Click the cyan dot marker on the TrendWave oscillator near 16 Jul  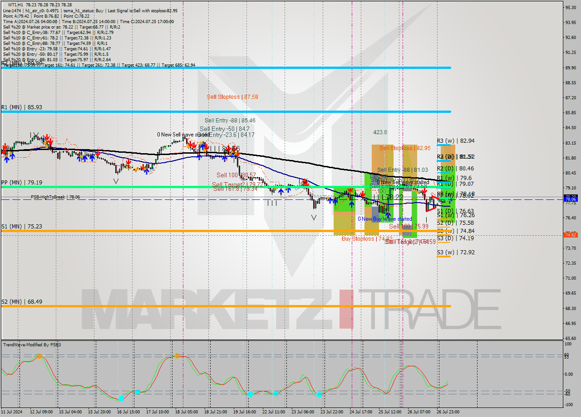coord(122,398)
